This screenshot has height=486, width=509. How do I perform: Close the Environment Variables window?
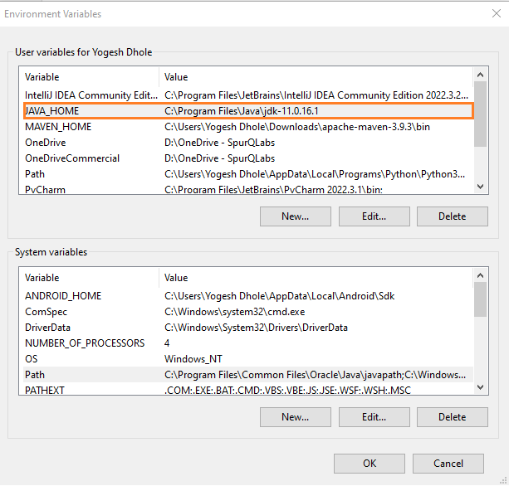[497, 13]
